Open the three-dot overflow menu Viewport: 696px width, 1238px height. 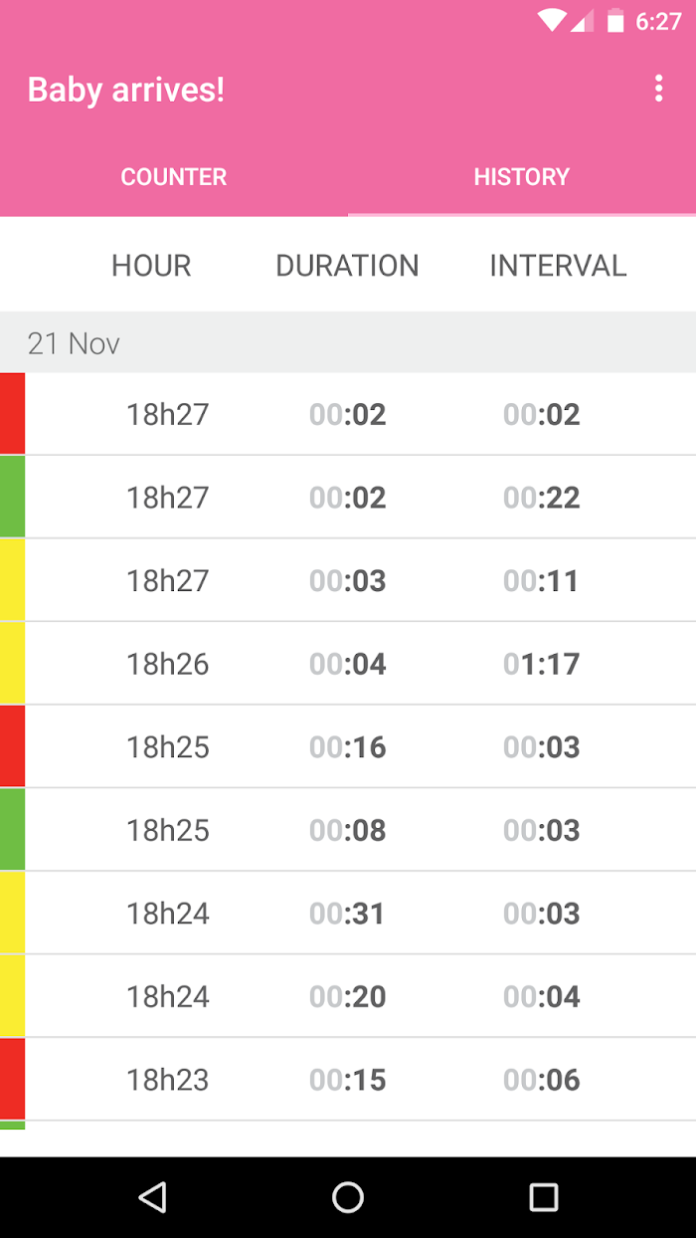click(x=658, y=89)
